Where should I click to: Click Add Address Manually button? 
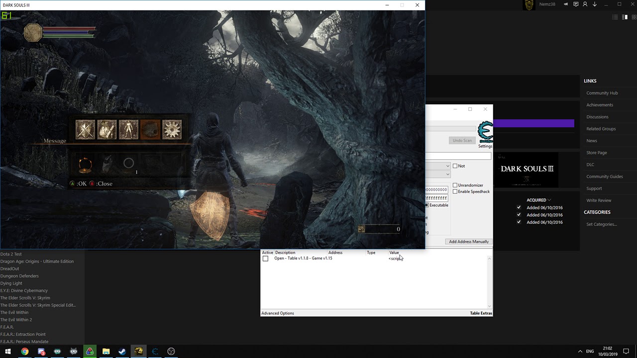click(x=469, y=242)
